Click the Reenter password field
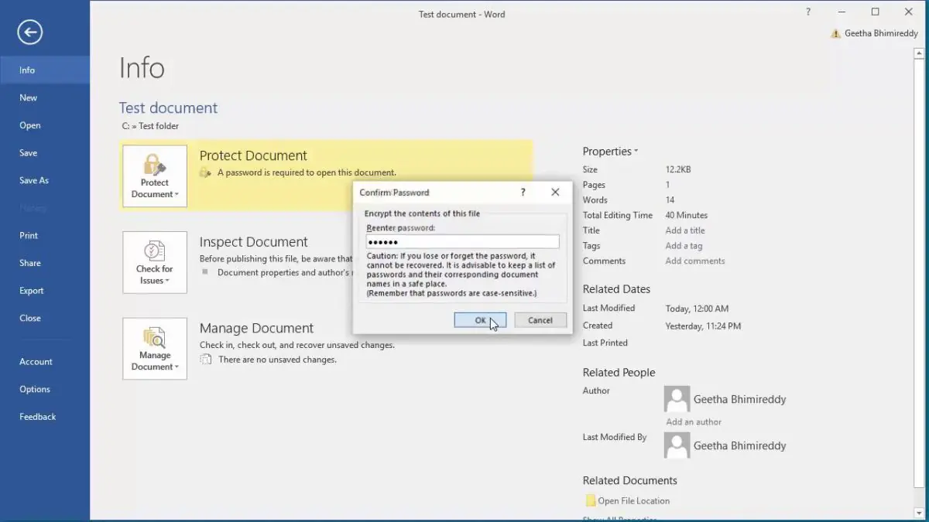This screenshot has height=522, width=929. tap(462, 242)
